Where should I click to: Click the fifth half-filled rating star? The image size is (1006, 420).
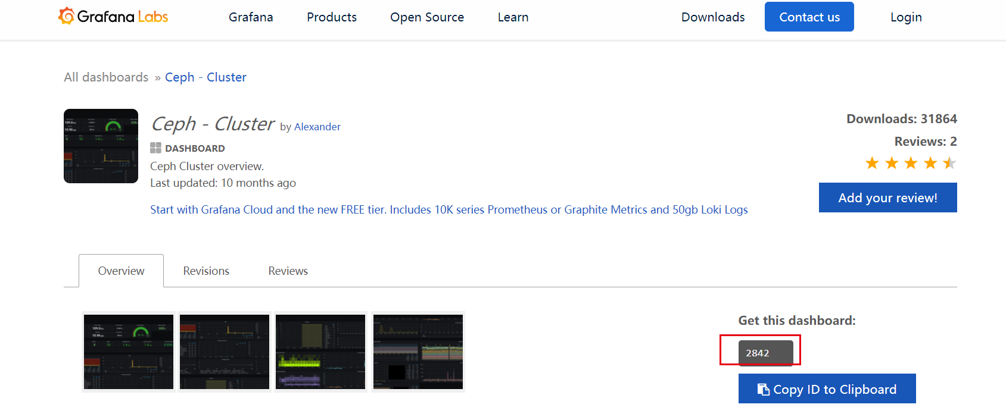click(949, 163)
